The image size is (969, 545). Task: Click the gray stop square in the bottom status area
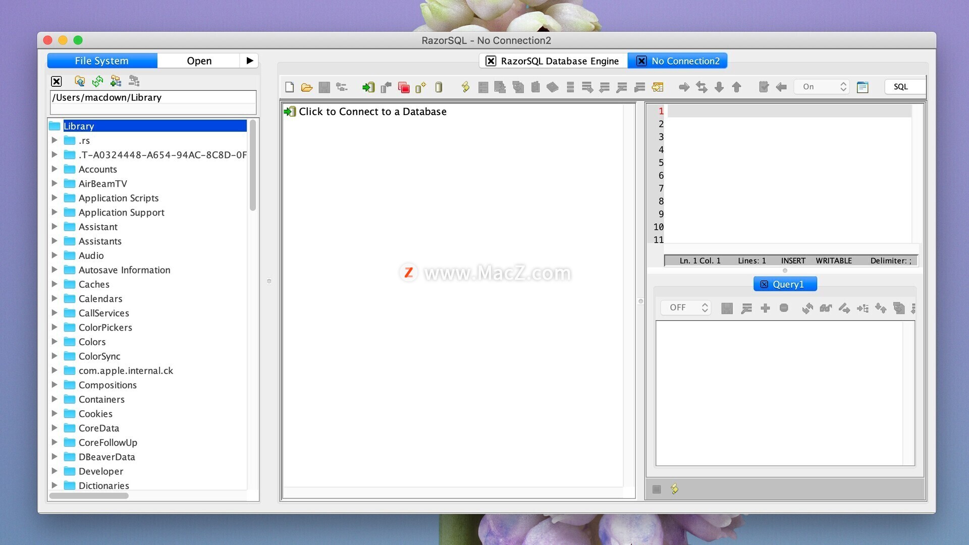657,489
